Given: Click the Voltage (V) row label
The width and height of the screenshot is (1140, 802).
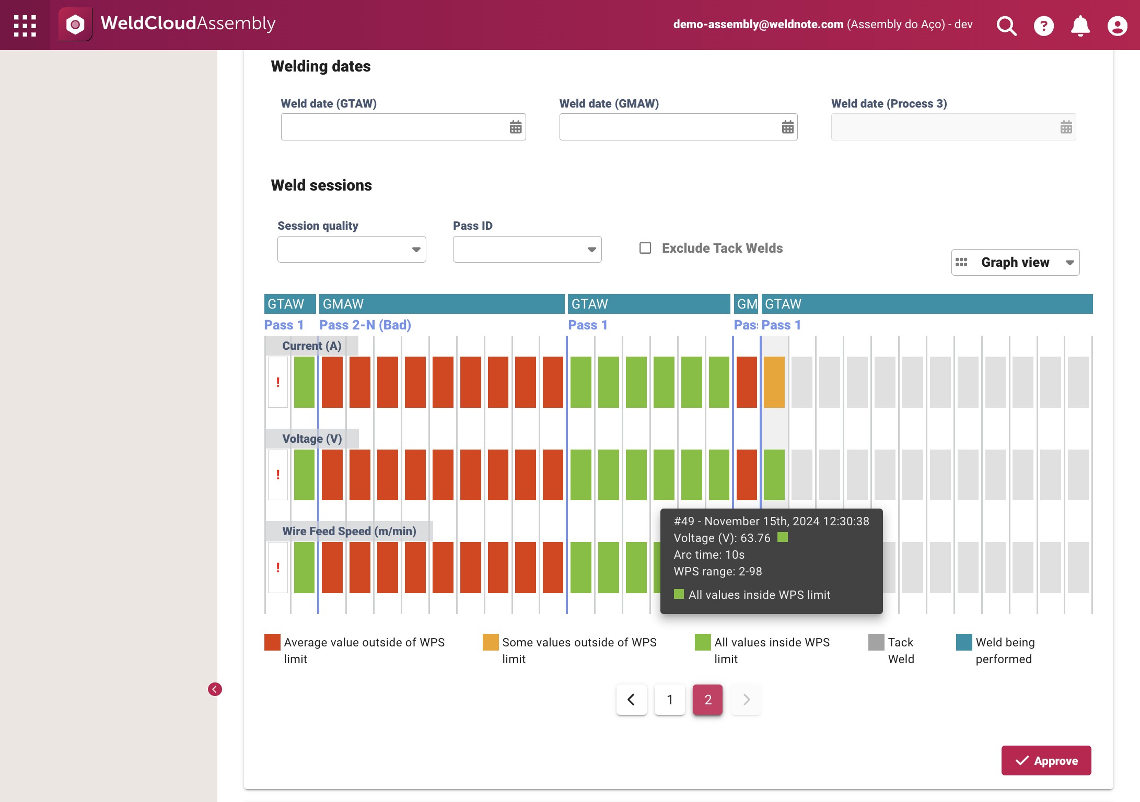Looking at the screenshot, I should tap(312, 439).
